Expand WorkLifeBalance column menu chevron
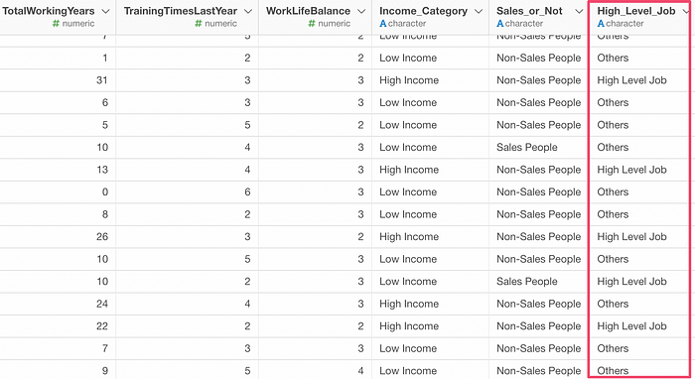 coord(361,11)
